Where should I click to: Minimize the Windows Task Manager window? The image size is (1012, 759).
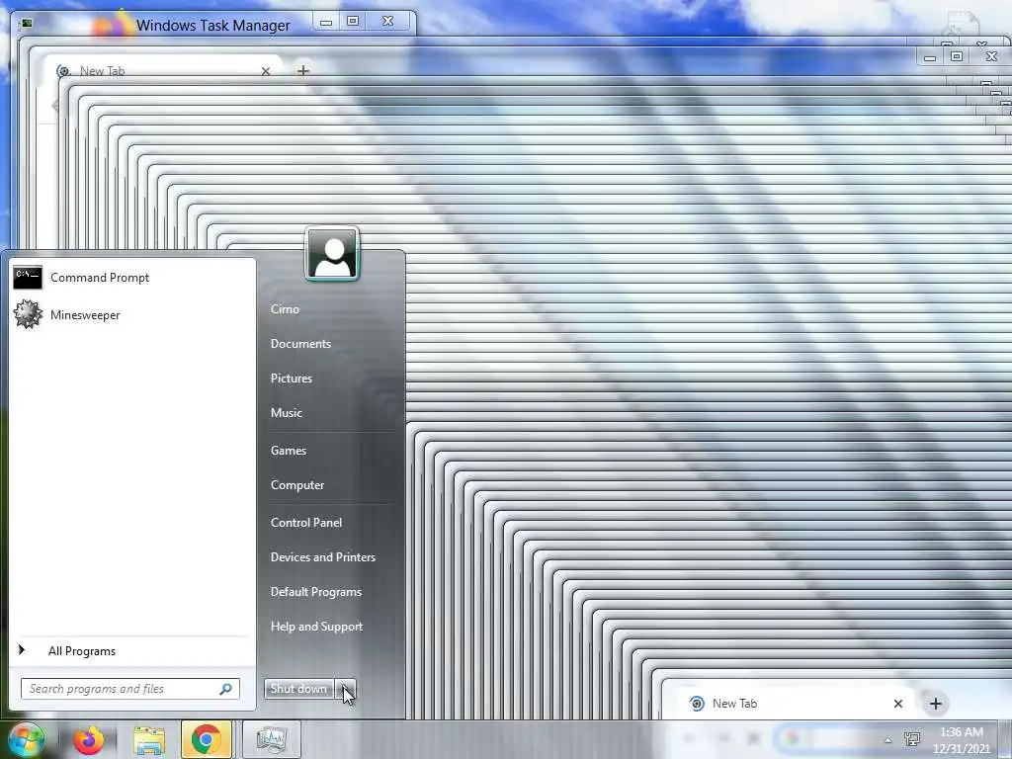pyautogui.click(x=326, y=22)
